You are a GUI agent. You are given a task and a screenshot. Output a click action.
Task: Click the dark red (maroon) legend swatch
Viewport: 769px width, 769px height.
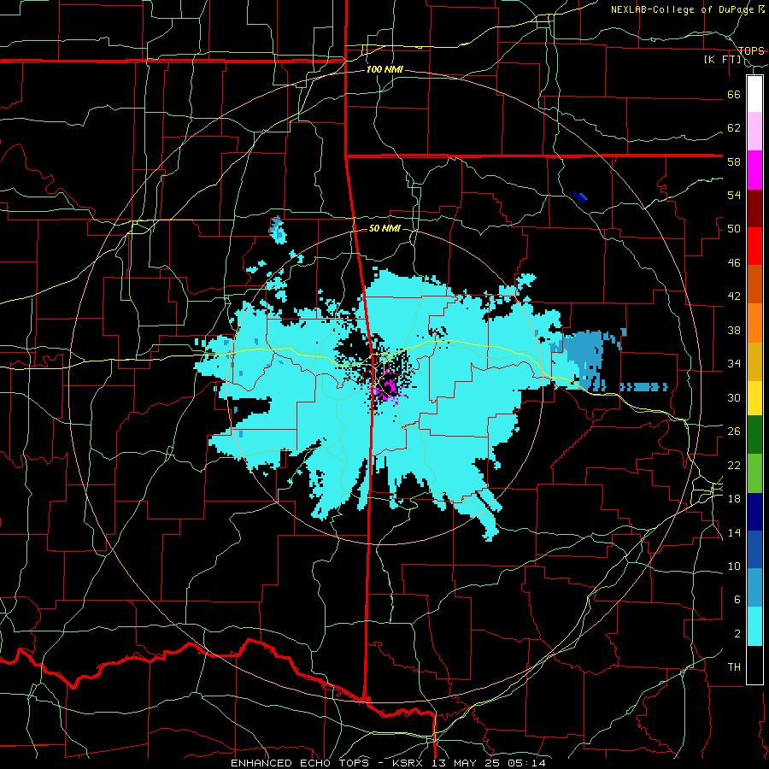[x=754, y=208]
